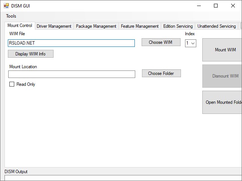Viewport: 242px width, 181px height.
Task: Maximize the DISM GUI window
Action: coord(216,6)
